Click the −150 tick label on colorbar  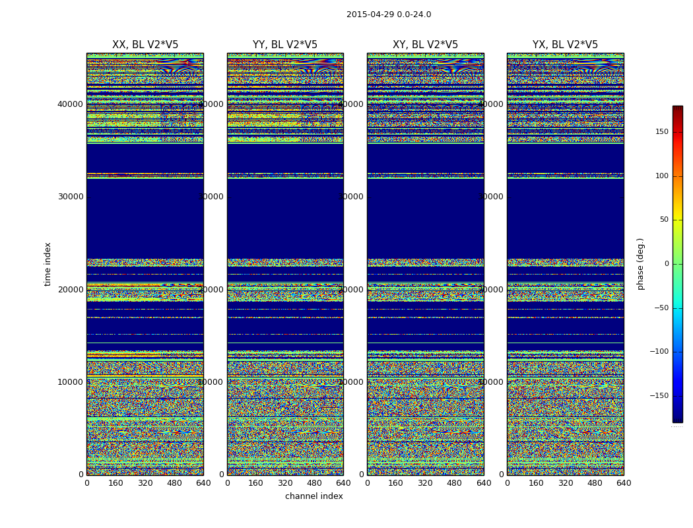(659, 396)
